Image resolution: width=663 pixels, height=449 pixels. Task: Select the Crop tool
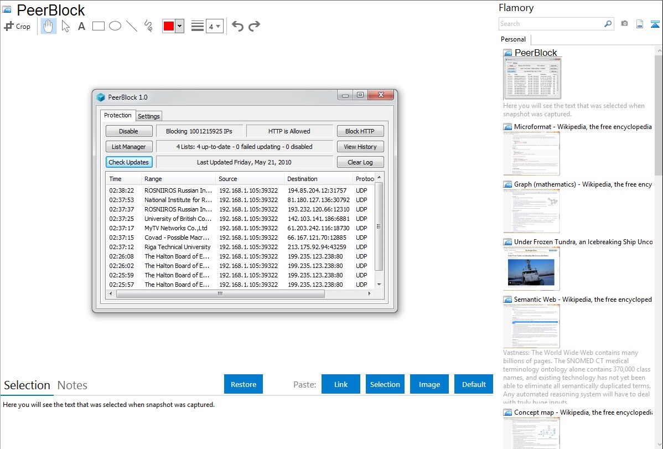[x=17, y=26]
